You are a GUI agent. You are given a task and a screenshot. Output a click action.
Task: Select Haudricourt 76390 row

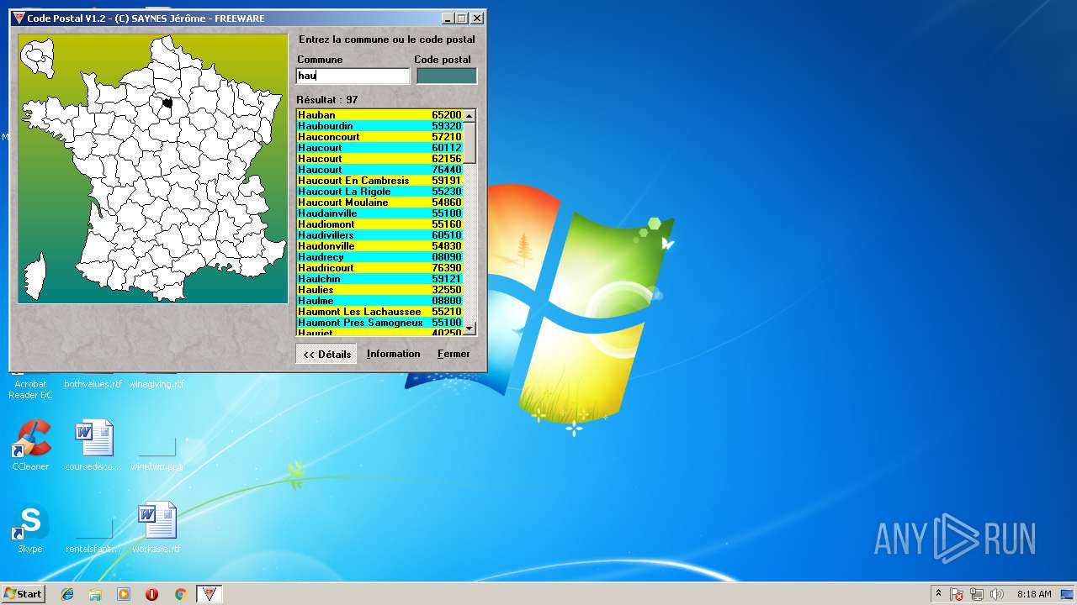[379, 268]
